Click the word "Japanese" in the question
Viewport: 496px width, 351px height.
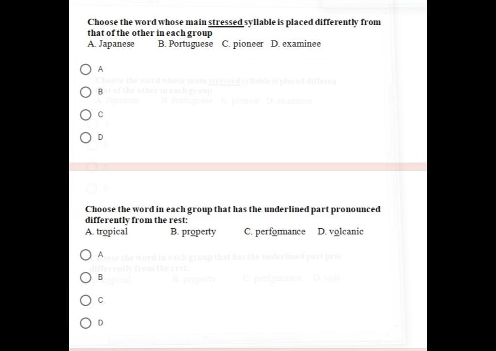116,44
